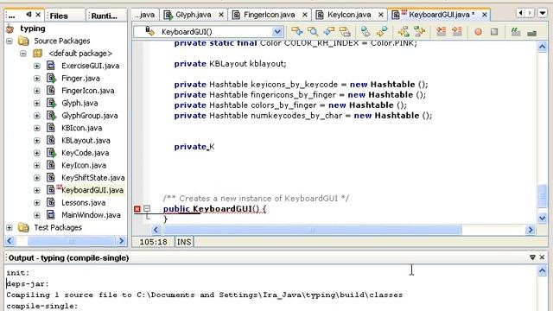553x311 pixels.
Task: Click the green Comment lines toolbar icon
Action: point(516,32)
